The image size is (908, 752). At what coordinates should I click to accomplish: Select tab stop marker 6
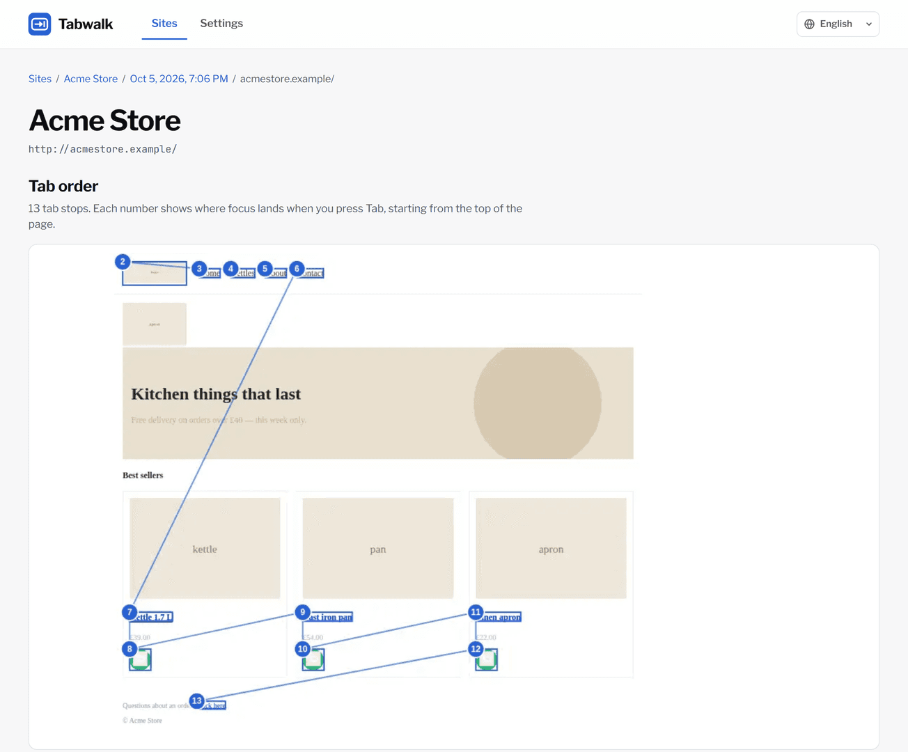pyautogui.click(x=297, y=269)
